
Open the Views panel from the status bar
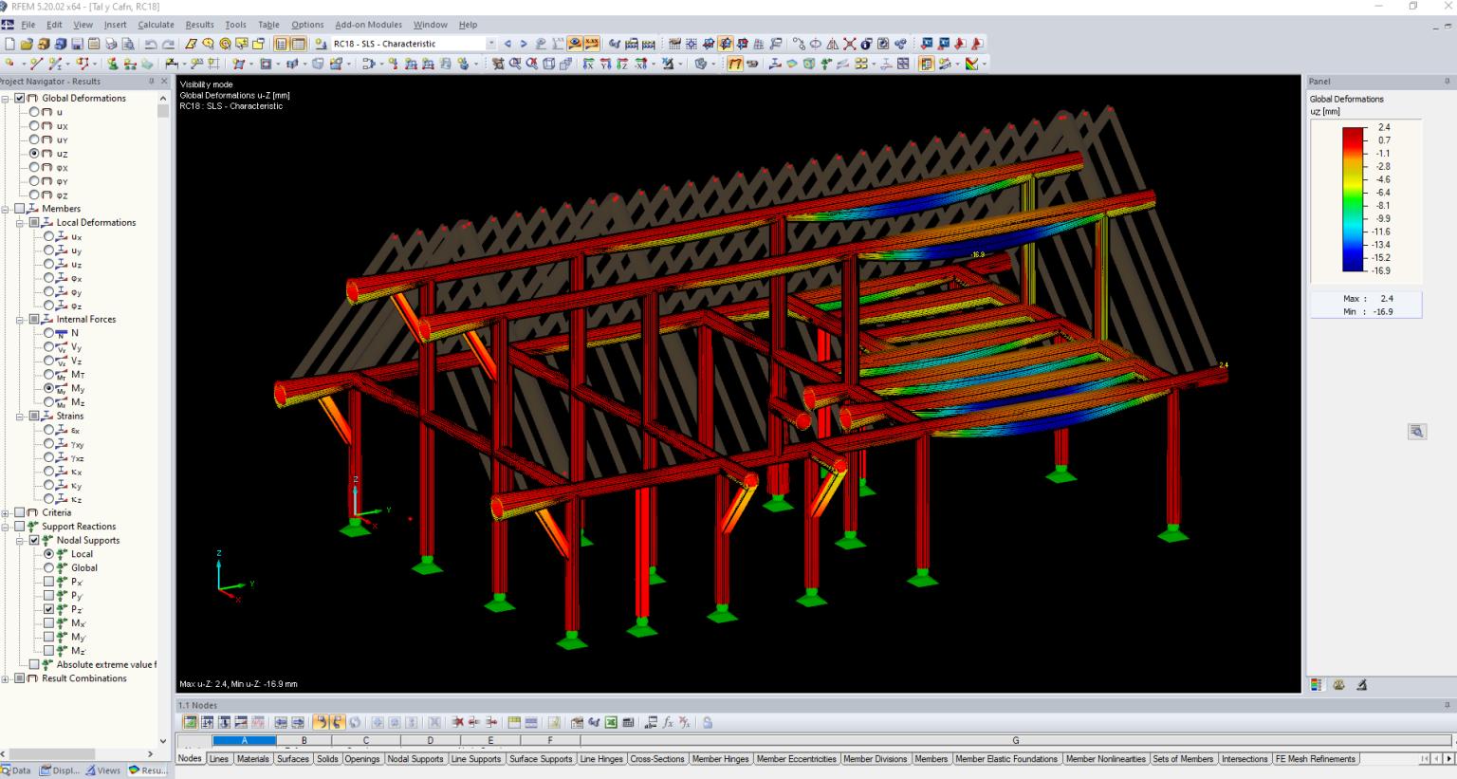[x=104, y=770]
